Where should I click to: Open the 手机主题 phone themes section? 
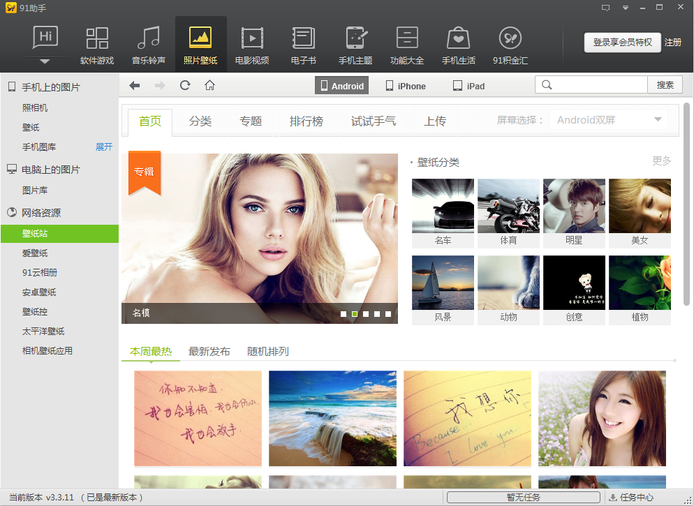(355, 46)
